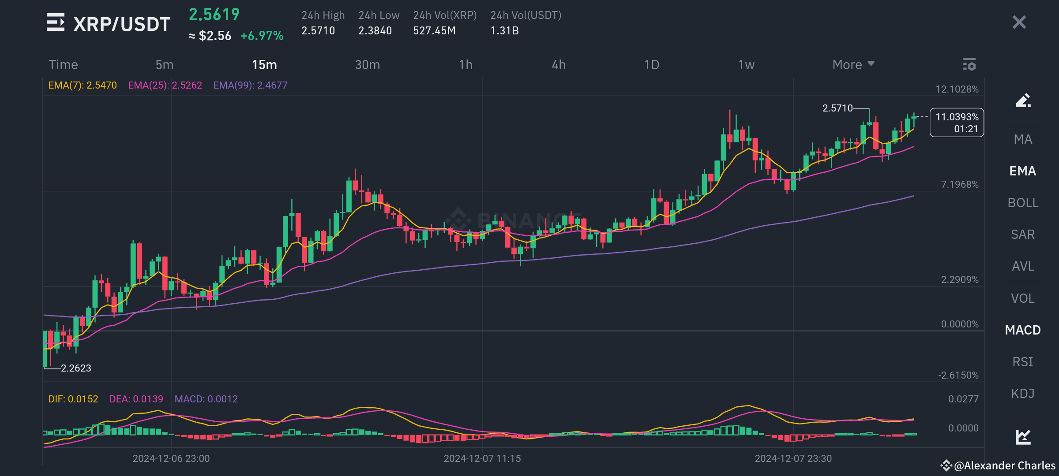Image resolution: width=1059 pixels, height=476 pixels.
Task: Select the AVL overlay
Action: pos(1022,266)
